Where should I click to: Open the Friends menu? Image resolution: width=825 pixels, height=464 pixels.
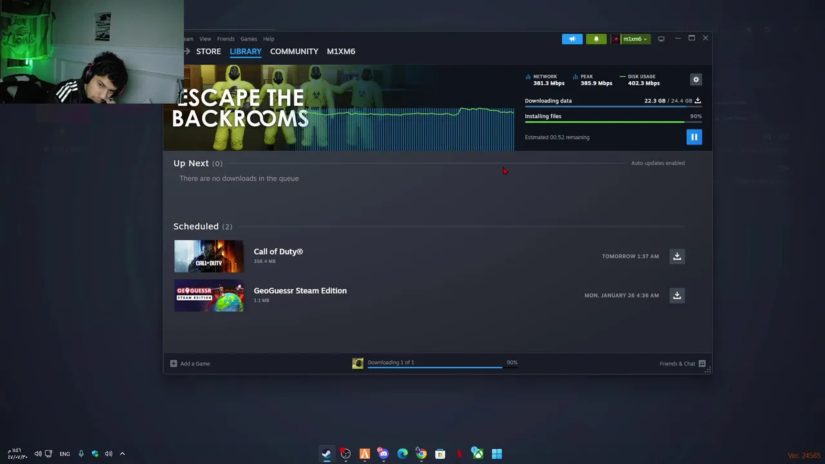pos(226,39)
